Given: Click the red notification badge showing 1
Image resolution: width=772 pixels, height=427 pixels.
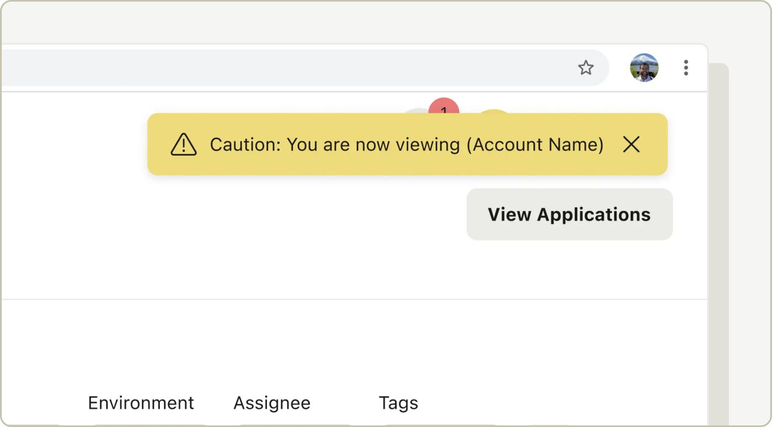Looking at the screenshot, I should [x=444, y=107].
